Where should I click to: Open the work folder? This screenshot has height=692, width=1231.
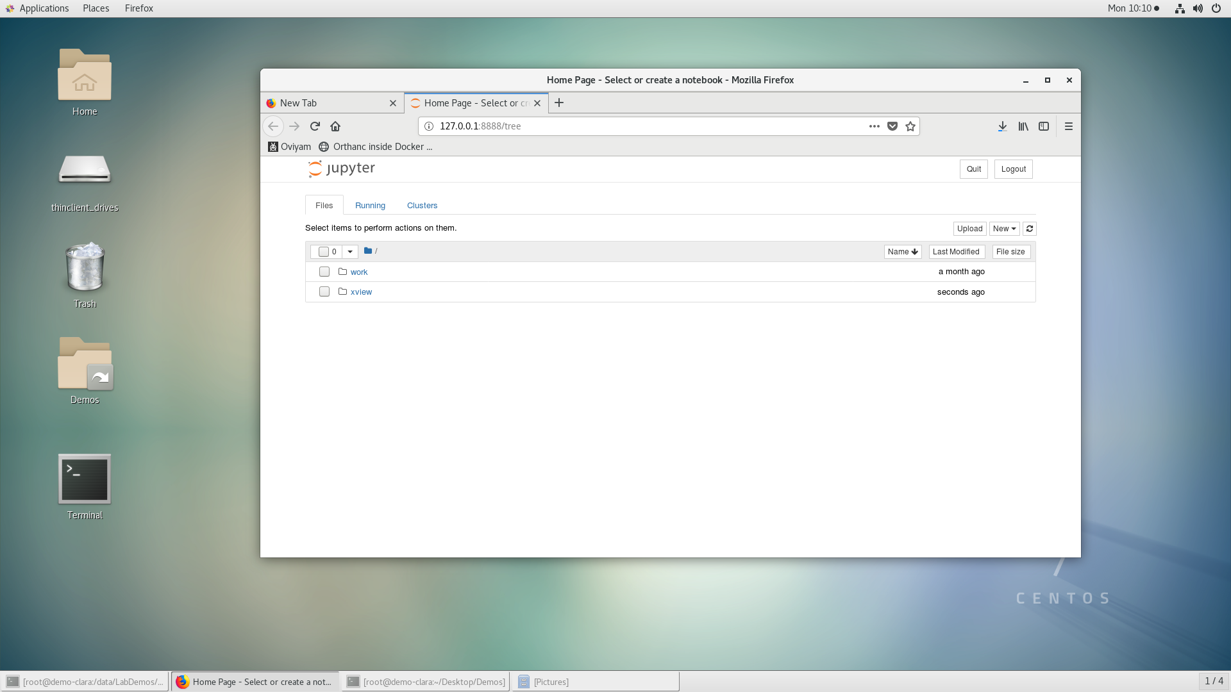tap(358, 270)
